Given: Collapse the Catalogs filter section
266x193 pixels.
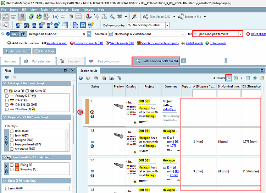Looking at the screenshot, I should pos(5,83).
